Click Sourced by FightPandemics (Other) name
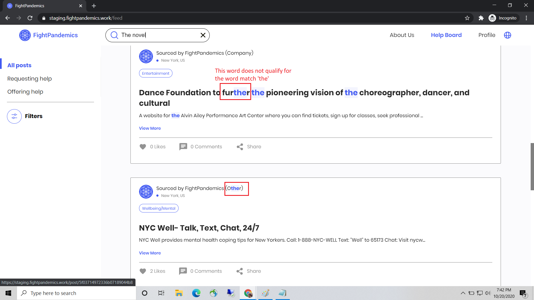534x300 pixels. pyautogui.click(x=199, y=188)
